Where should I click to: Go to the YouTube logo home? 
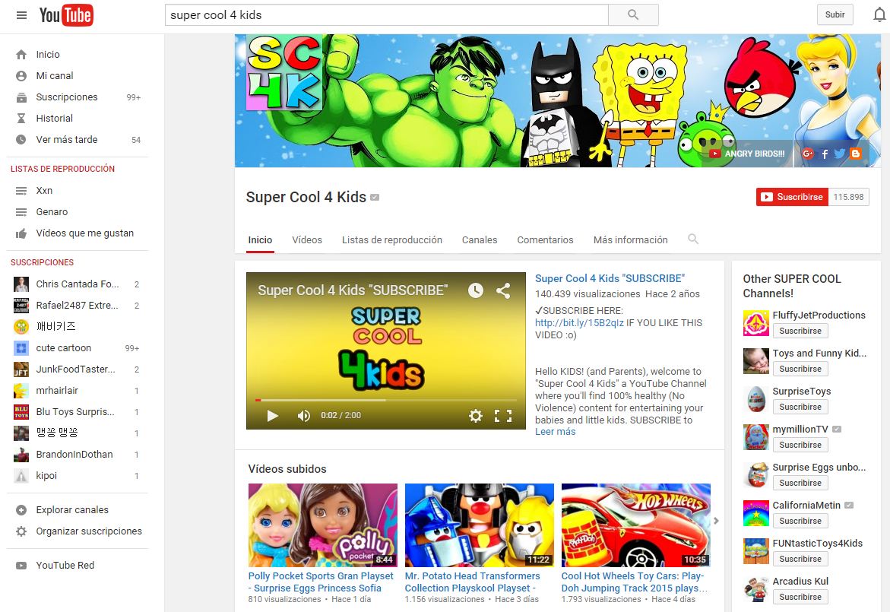[66, 15]
